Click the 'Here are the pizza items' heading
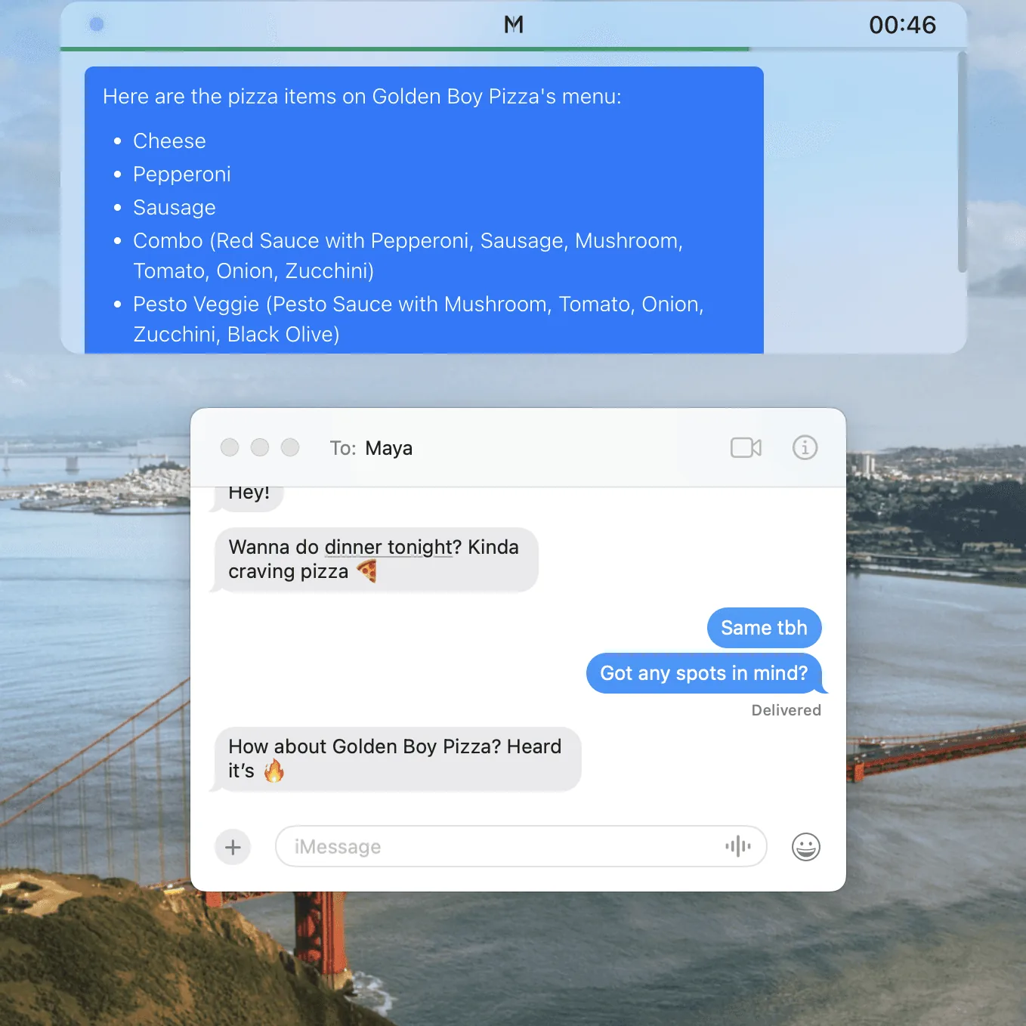The image size is (1026, 1026). coord(362,97)
